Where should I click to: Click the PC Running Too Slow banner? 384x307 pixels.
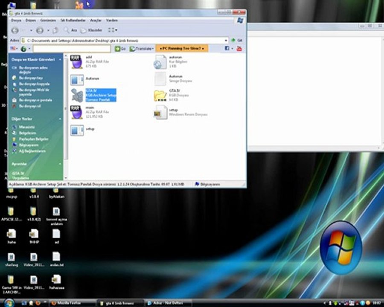tap(182, 49)
